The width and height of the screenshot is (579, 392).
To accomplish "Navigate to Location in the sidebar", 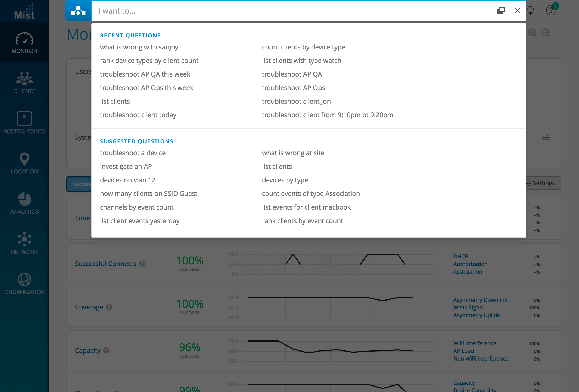I will [24, 163].
